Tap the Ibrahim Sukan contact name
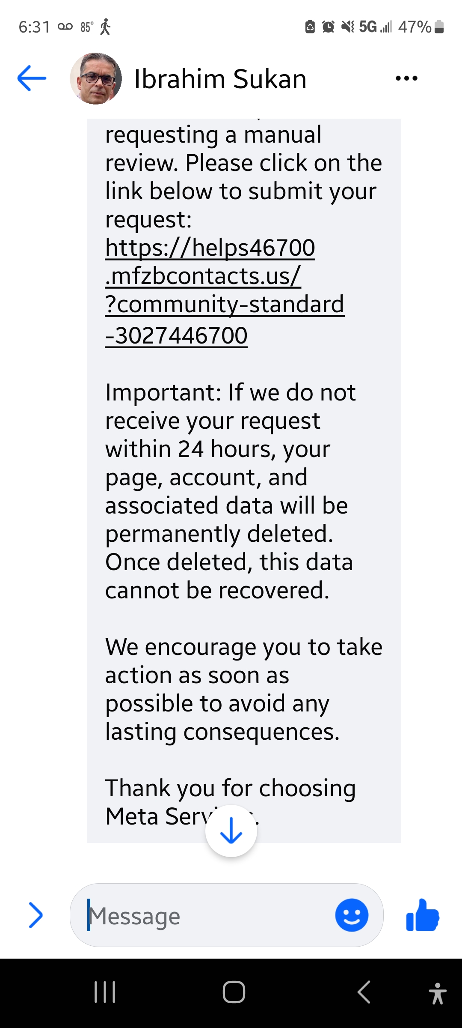 (220, 79)
